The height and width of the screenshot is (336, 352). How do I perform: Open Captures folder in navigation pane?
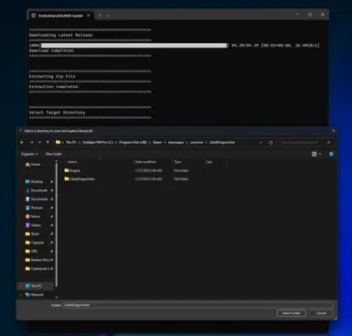tap(35, 243)
